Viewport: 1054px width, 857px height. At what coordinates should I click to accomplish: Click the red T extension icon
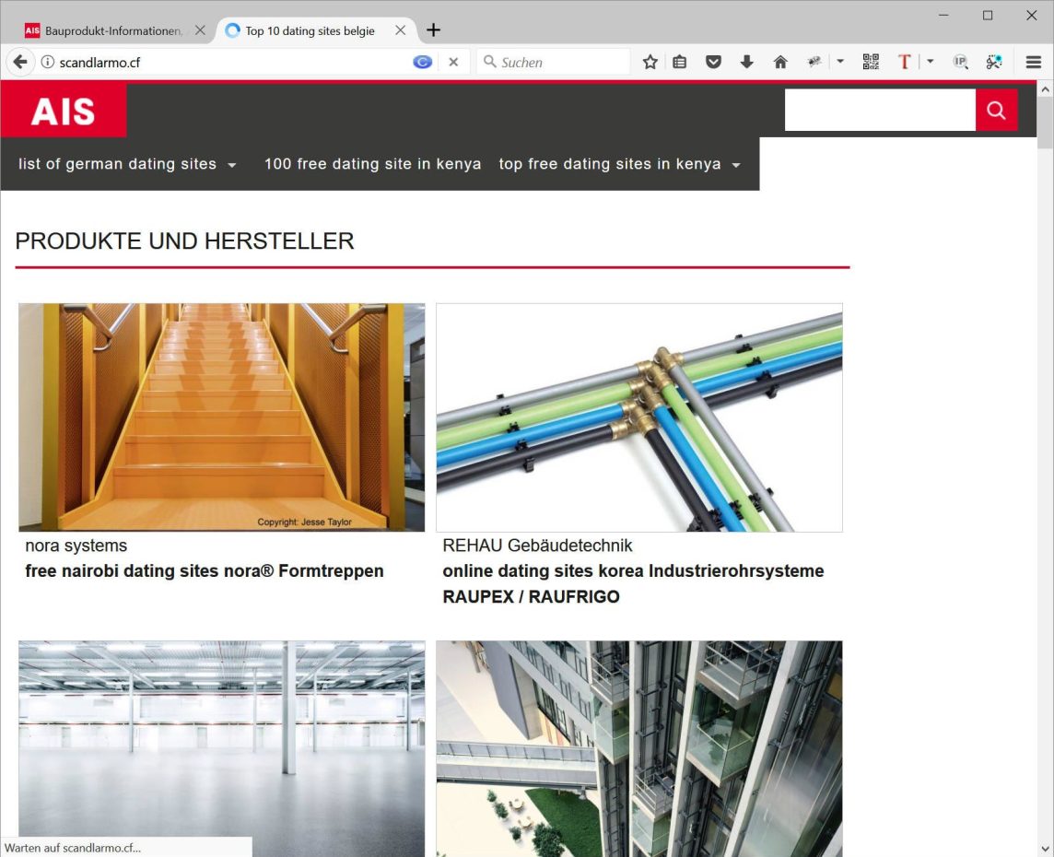[x=904, y=62]
